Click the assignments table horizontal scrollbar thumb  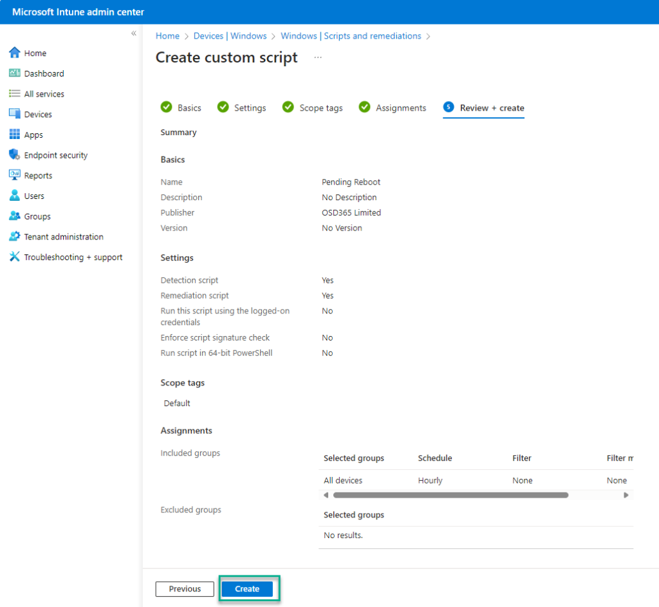450,495
